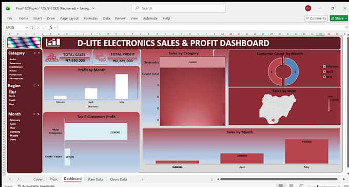Click the top-left decorative image thumbnail
This screenshot has height=187, width=349.
pyautogui.click(x=24, y=43)
